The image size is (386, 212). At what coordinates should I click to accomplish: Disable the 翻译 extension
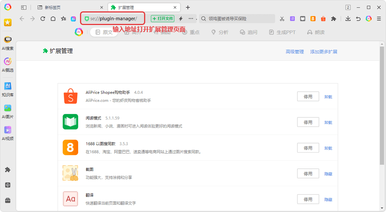tap(308, 200)
